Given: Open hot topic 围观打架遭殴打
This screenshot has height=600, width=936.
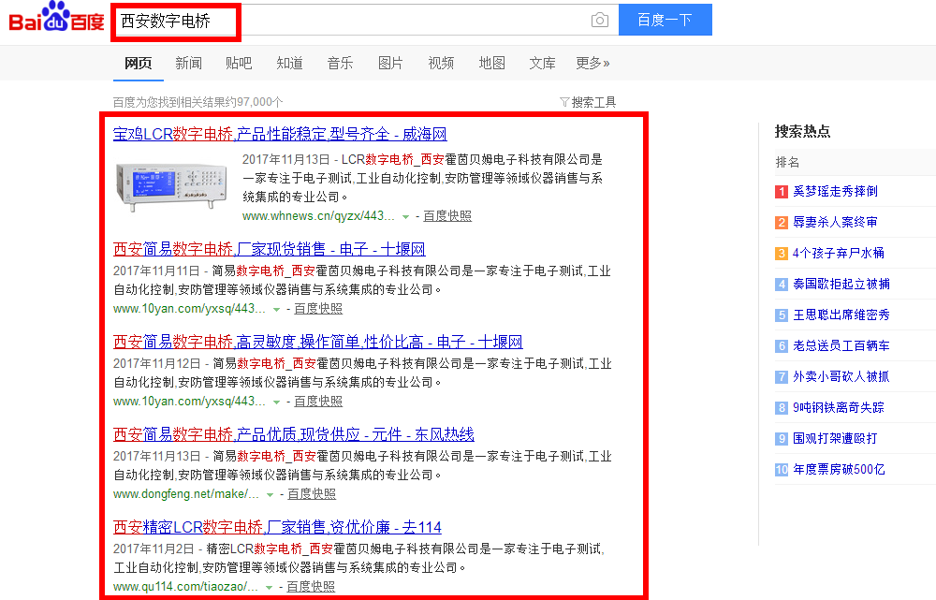Looking at the screenshot, I should click(x=835, y=439).
